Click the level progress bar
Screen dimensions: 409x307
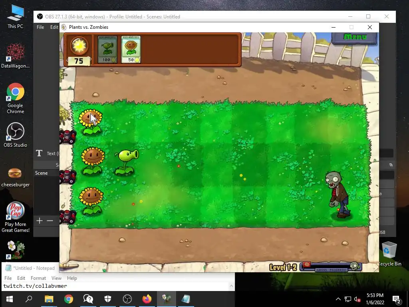(x=331, y=267)
